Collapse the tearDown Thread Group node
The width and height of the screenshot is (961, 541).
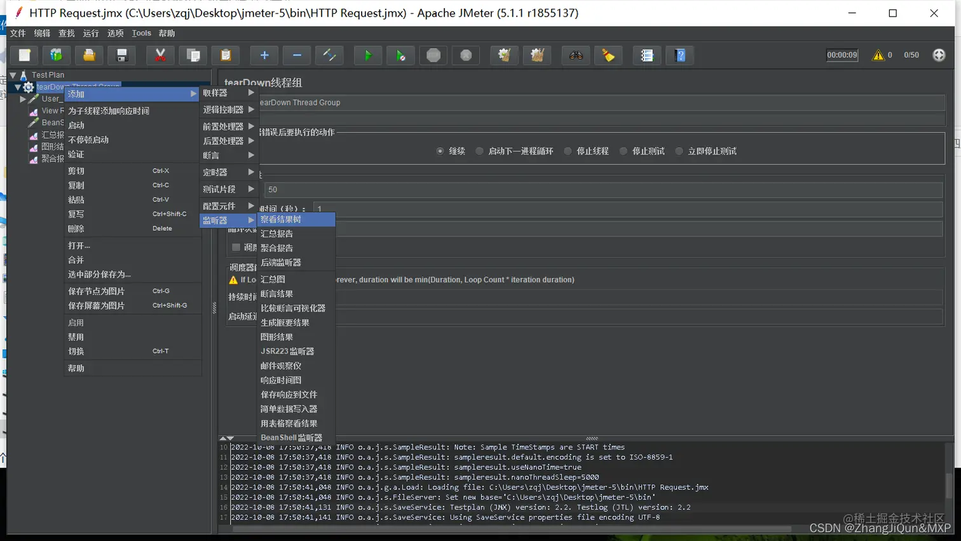tap(18, 87)
